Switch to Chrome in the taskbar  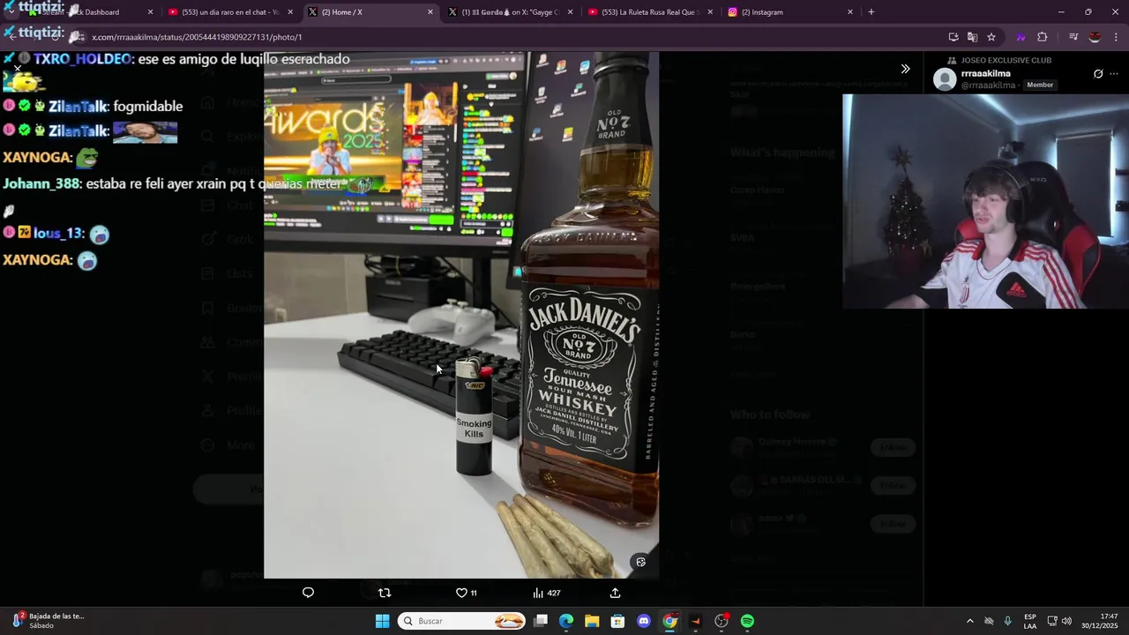click(669, 621)
